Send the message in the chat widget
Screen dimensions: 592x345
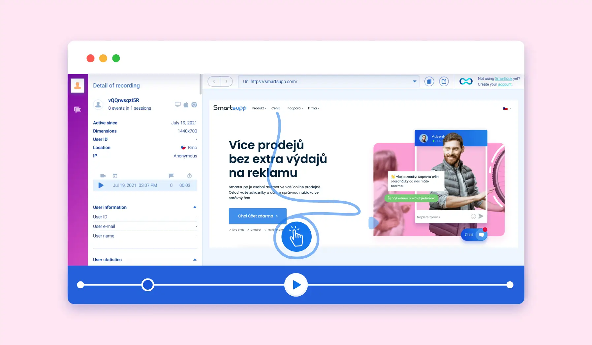click(481, 216)
